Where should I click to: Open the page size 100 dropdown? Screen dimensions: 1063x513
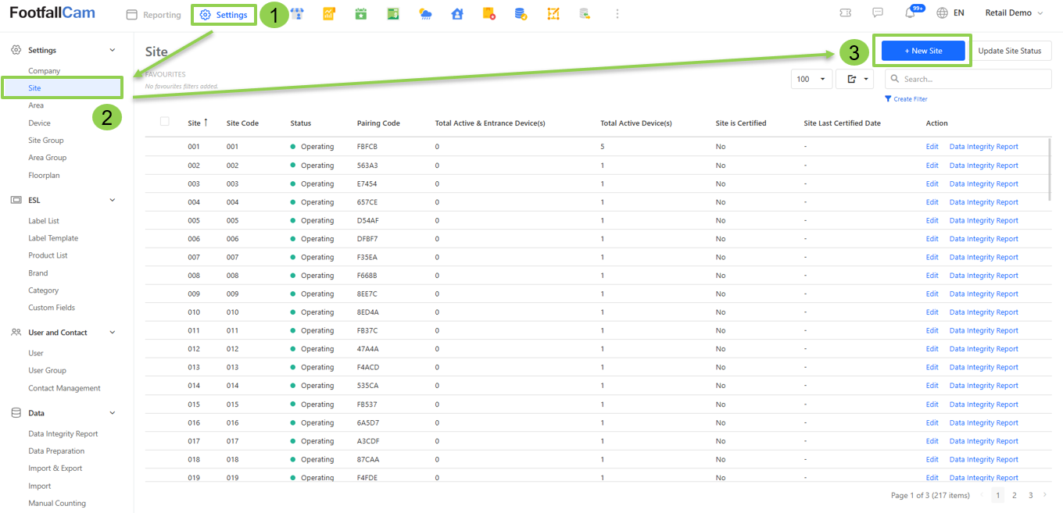[x=811, y=79]
